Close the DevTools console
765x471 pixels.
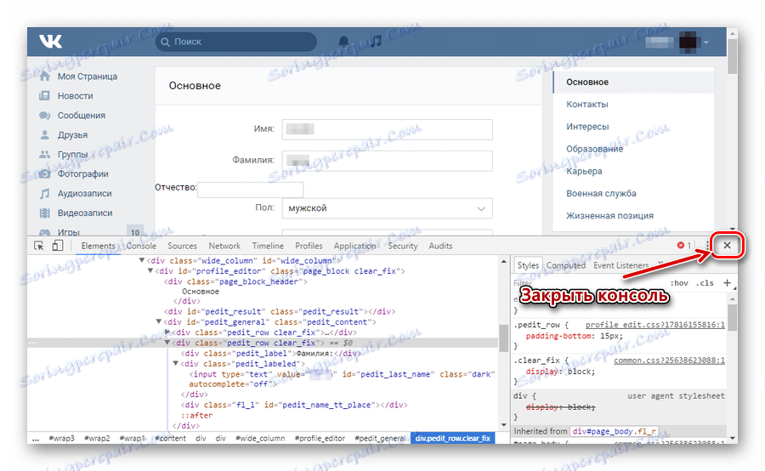[x=727, y=245]
